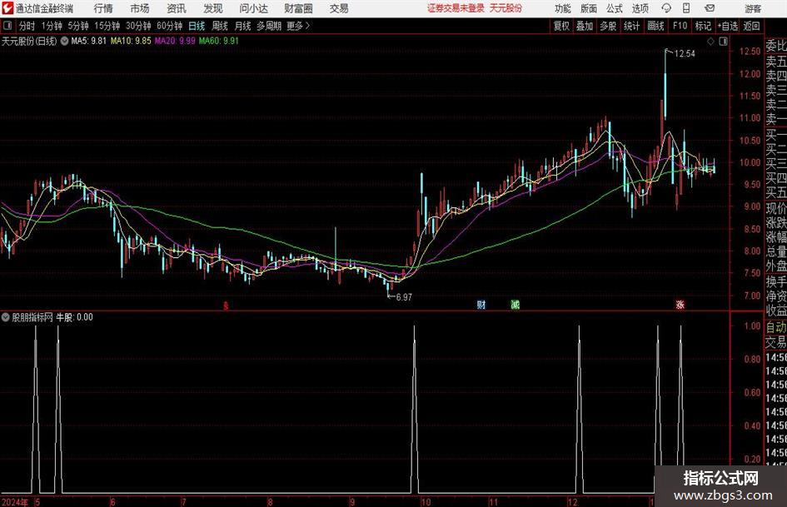Image resolution: width=787 pixels, height=507 pixels.
Task: Click the red 涨 marker on the chart
Action: [x=680, y=304]
